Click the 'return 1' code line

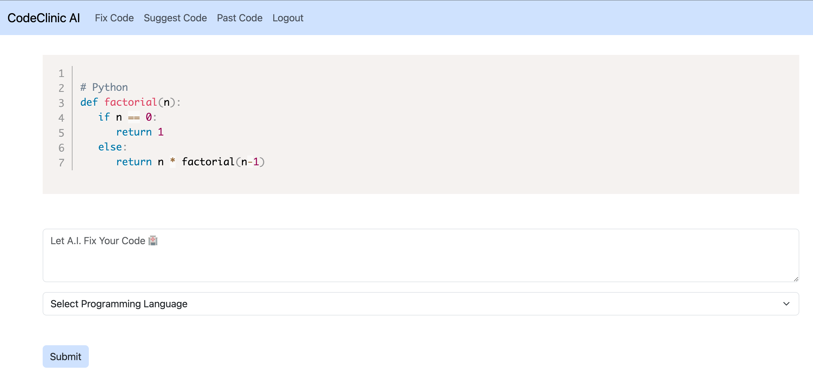coord(140,132)
